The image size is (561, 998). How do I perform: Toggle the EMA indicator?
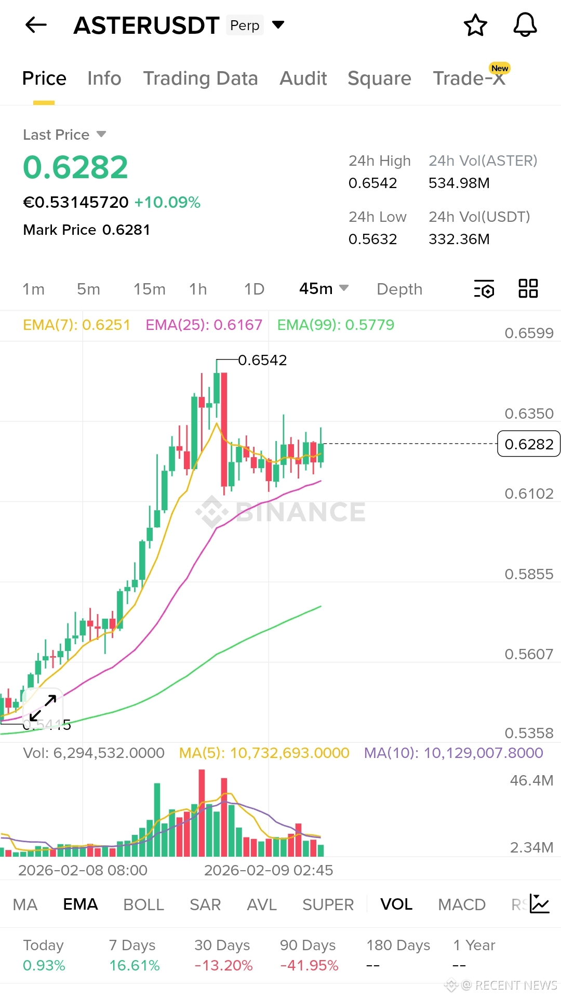[x=81, y=904]
